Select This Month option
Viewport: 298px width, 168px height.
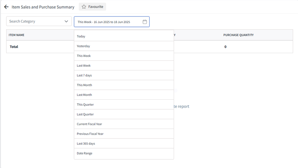click(x=124, y=85)
